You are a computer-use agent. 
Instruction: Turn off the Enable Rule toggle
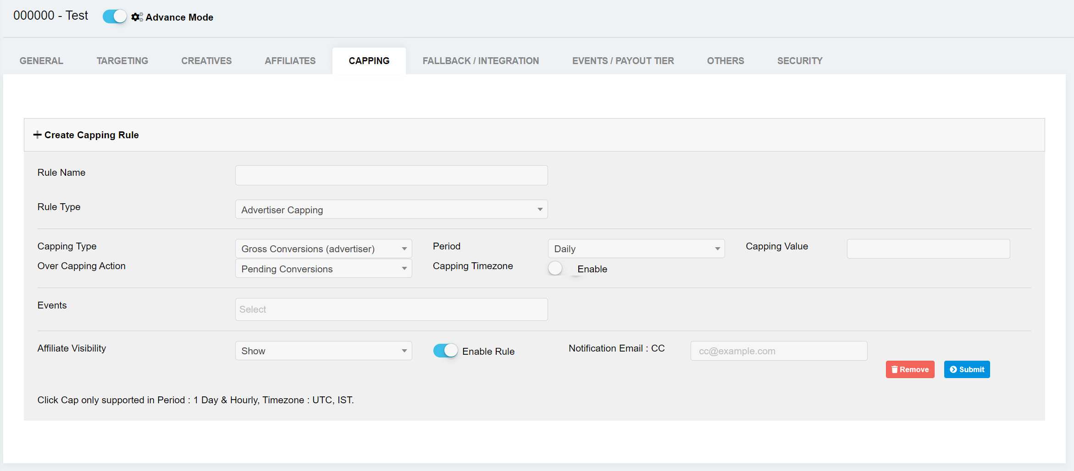click(x=445, y=351)
